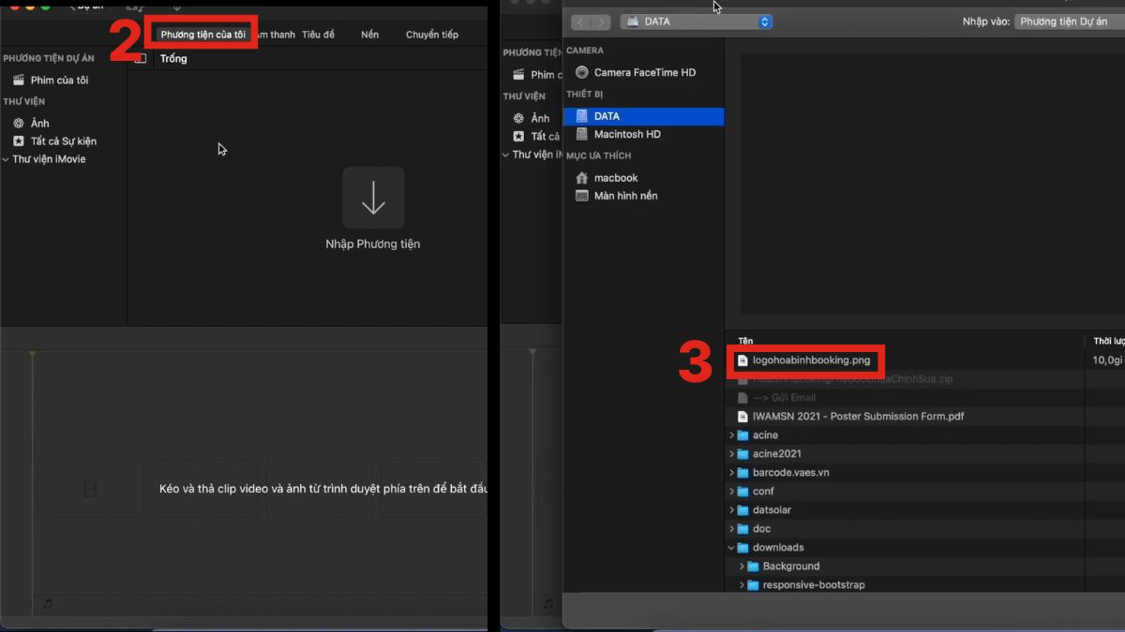Click the IWAMSN 2021 PDF document icon

click(742, 417)
